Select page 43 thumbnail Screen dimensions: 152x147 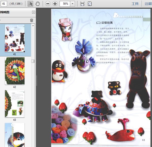(x=15, y=103)
